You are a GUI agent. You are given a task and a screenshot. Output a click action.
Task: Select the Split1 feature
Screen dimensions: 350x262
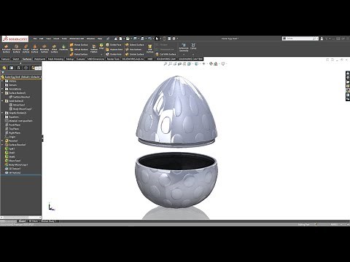pos(10,148)
